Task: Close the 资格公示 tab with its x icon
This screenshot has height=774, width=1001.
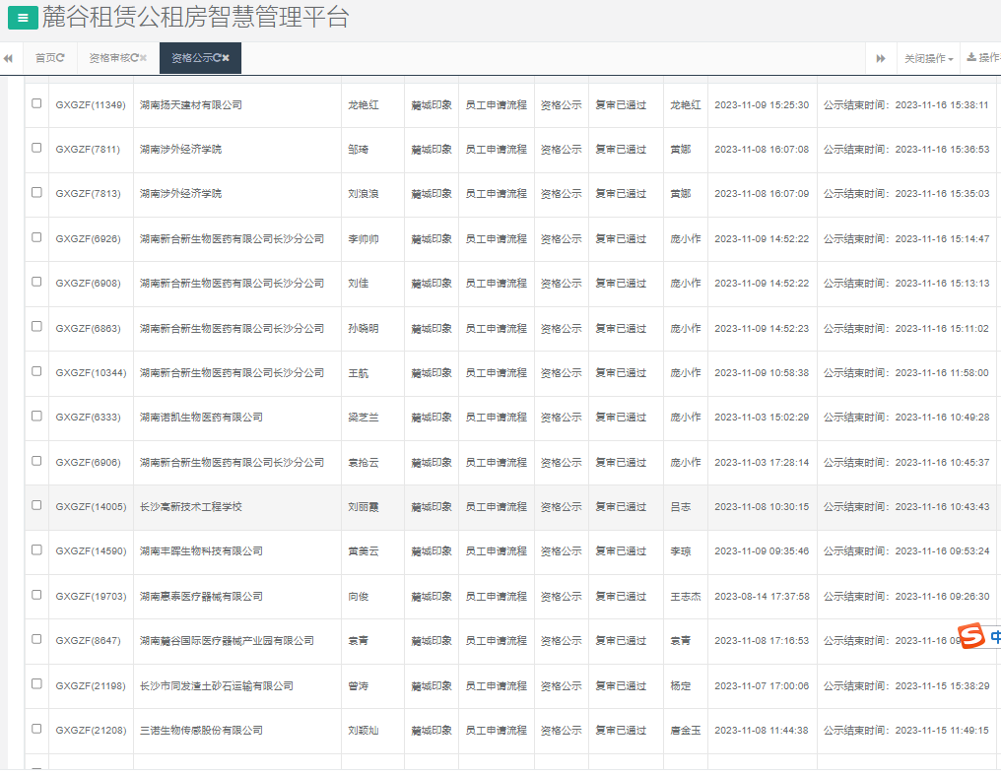Action: tap(226, 58)
